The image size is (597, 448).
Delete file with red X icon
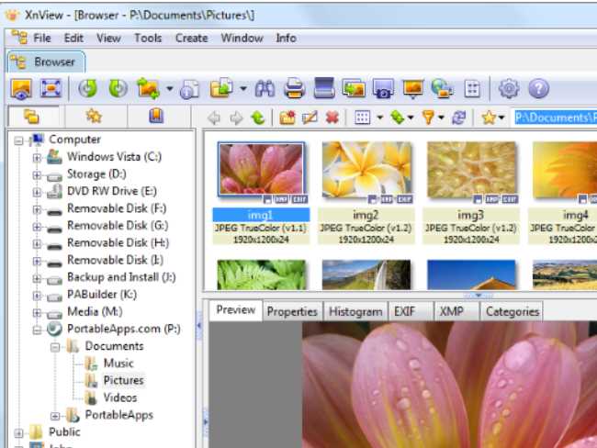click(x=332, y=118)
